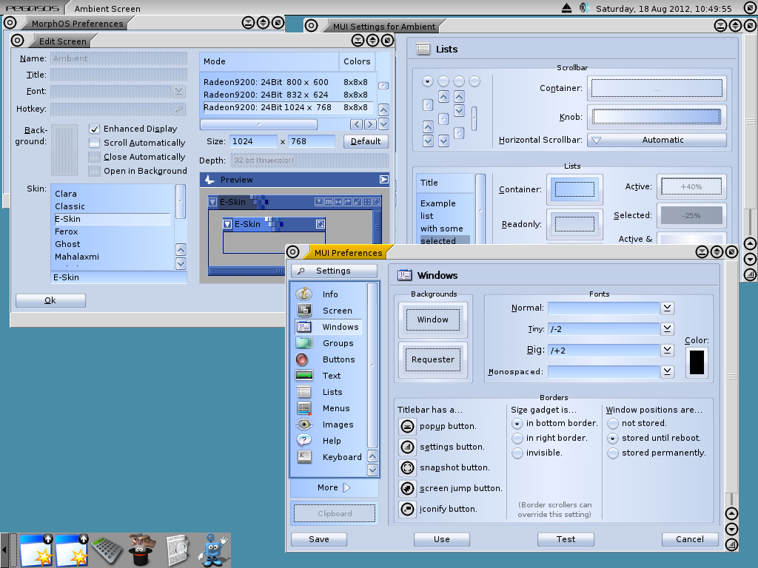
Task: Open the Normal font popup arrow
Action: [x=667, y=308]
